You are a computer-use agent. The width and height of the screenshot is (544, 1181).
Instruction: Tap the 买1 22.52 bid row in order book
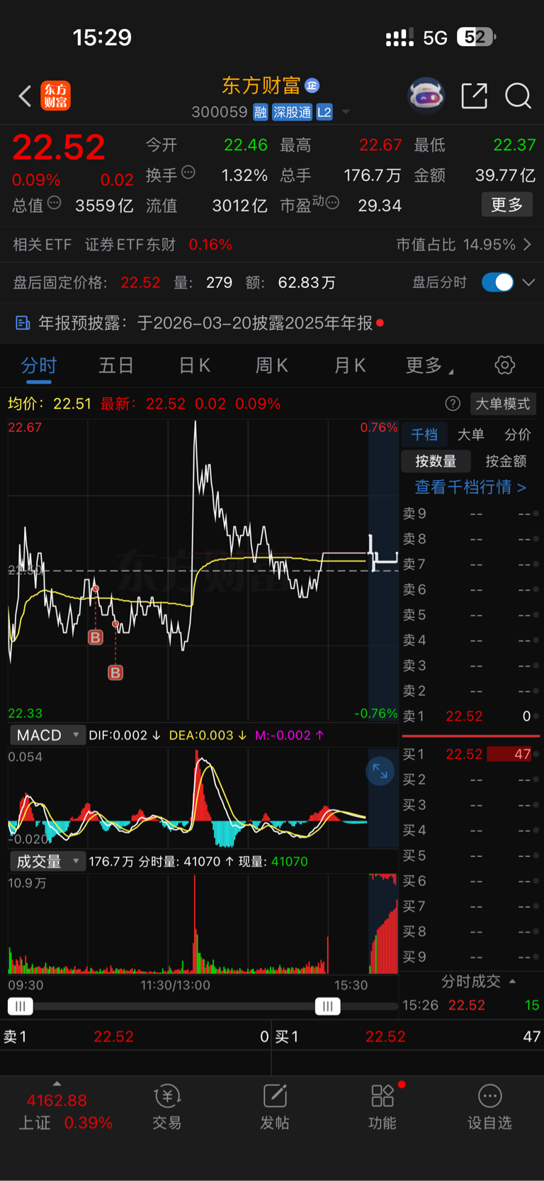click(x=470, y=754)
